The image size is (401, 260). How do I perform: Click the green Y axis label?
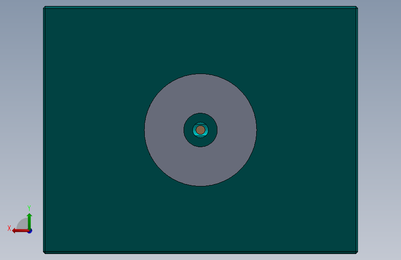pos(29,208)
